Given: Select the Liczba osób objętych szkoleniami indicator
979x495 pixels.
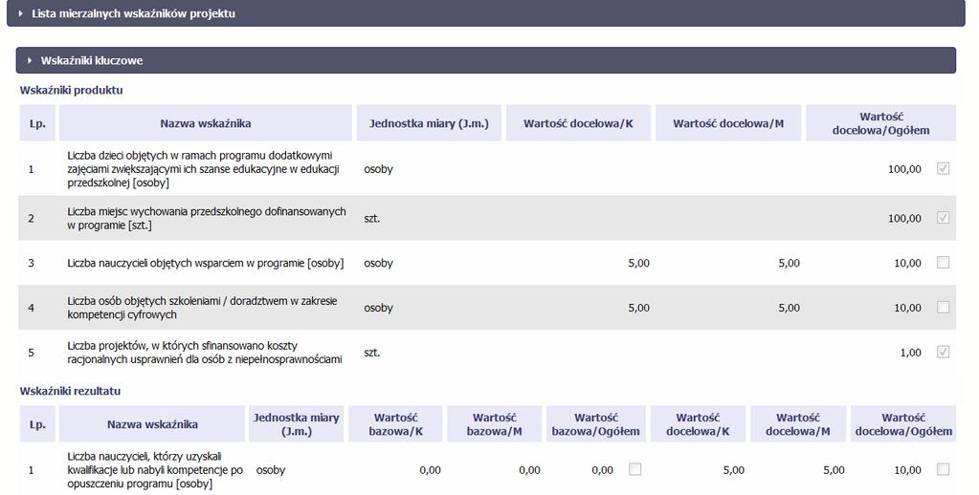Looking at the screenshot, I should pos(202,308).
